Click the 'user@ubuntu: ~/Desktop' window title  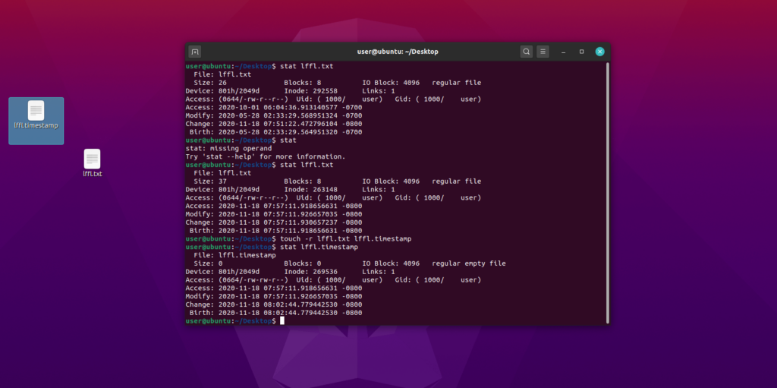coord(398,52)
